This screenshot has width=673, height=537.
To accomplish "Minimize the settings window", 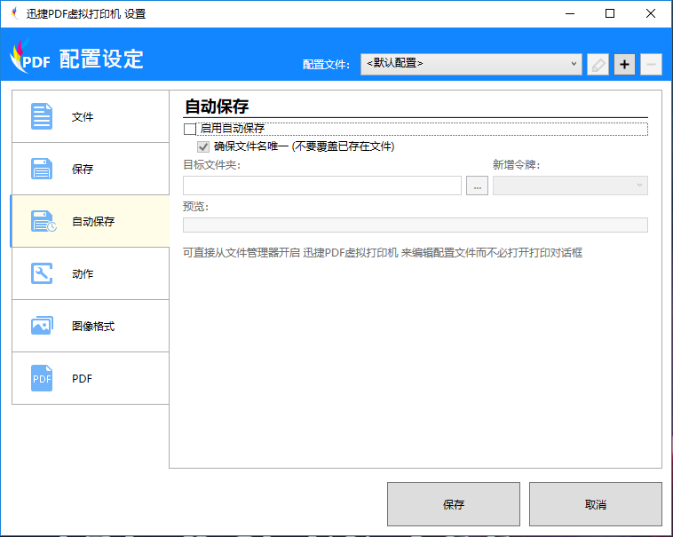I will 569,13.
